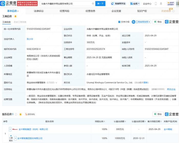The width and height of the screenshot is (179, 143).
Task: Expand the 国标行业 L7222 chevron
Action: (56, 83)
